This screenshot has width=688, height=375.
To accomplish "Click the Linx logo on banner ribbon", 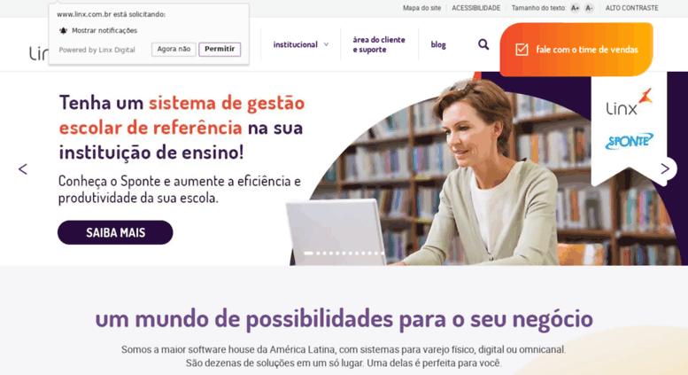I will pyautogui.click(x=630, y=102).
